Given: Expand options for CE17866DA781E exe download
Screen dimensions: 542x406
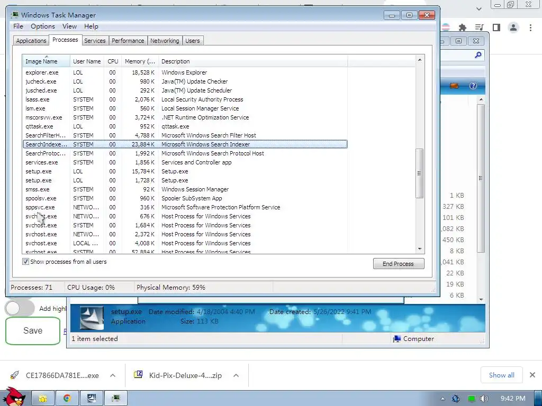Looking at the screenshot, I should click(113, 375).
